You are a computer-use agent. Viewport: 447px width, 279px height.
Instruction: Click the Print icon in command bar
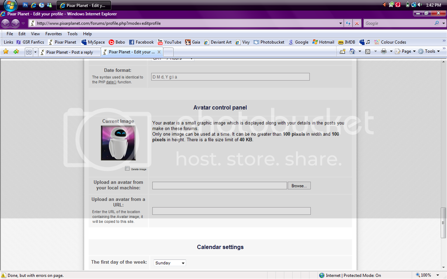tap(383, 51)
